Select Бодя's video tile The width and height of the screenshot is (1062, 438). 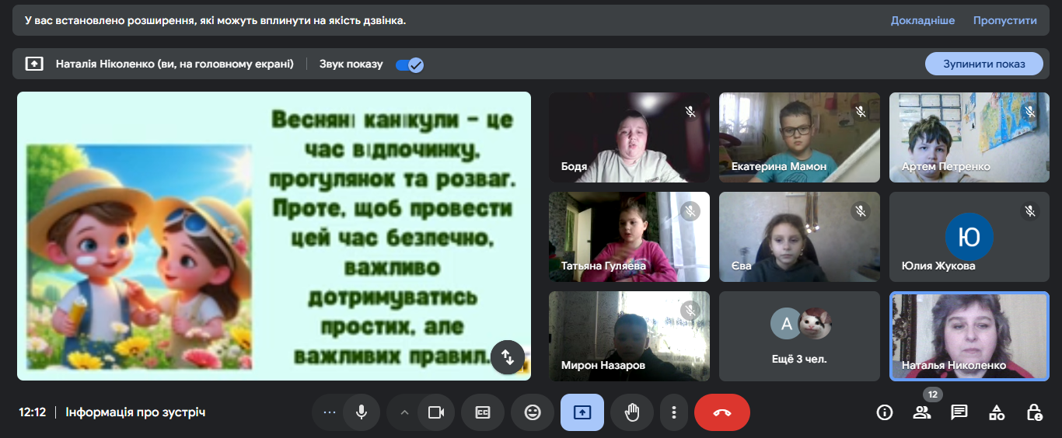click(629, 137)
